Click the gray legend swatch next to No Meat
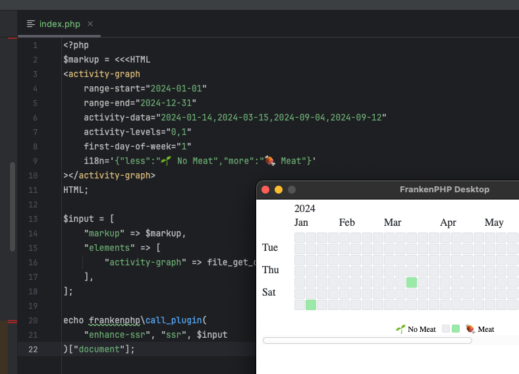Viewport: 519px width, 374px height. pos(446,329)
